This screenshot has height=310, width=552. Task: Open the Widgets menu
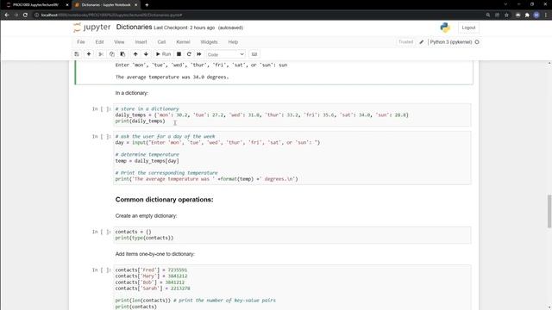(x=209, y=42)
